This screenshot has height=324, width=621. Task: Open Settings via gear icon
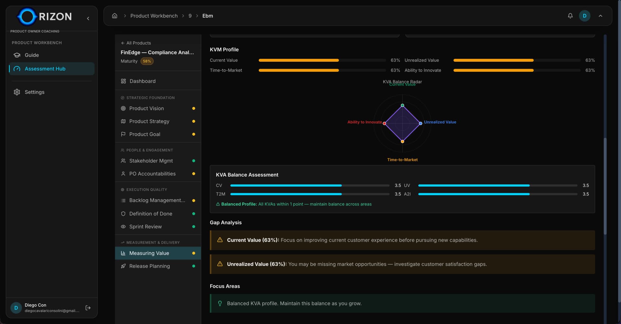16,92
